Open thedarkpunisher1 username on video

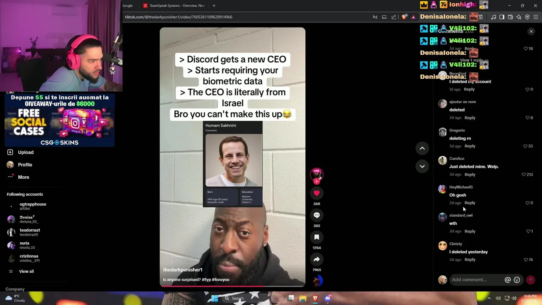pos(183,270)
